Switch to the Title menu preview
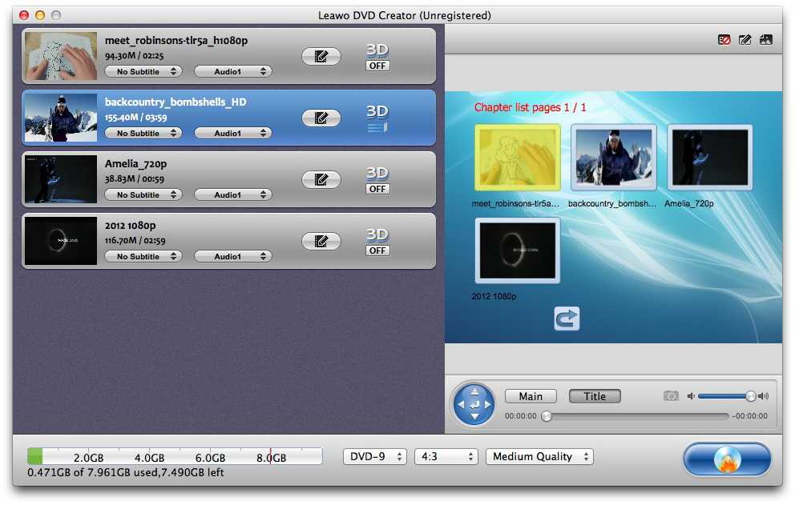The image size is (795, 505). (x=595, y=396)
